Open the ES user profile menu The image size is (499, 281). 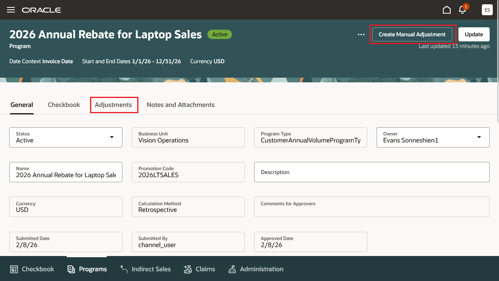coord(487,10)
